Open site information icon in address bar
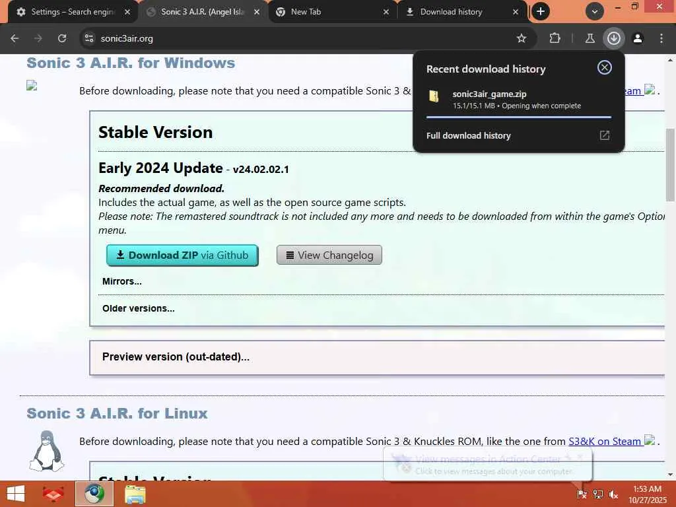This screenshot has width=676, height=507. click(89, 38)
